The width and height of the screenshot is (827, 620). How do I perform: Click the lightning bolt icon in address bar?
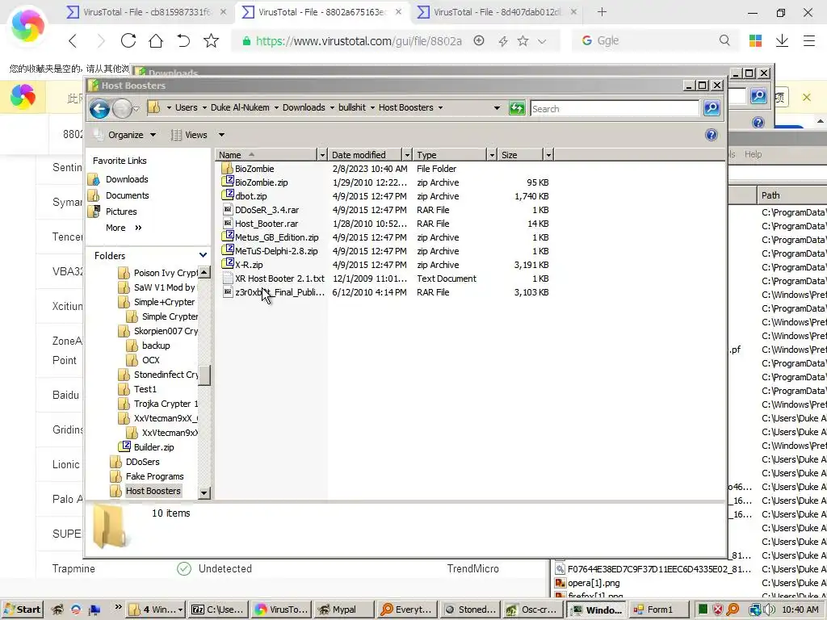(x=502, y=41)
